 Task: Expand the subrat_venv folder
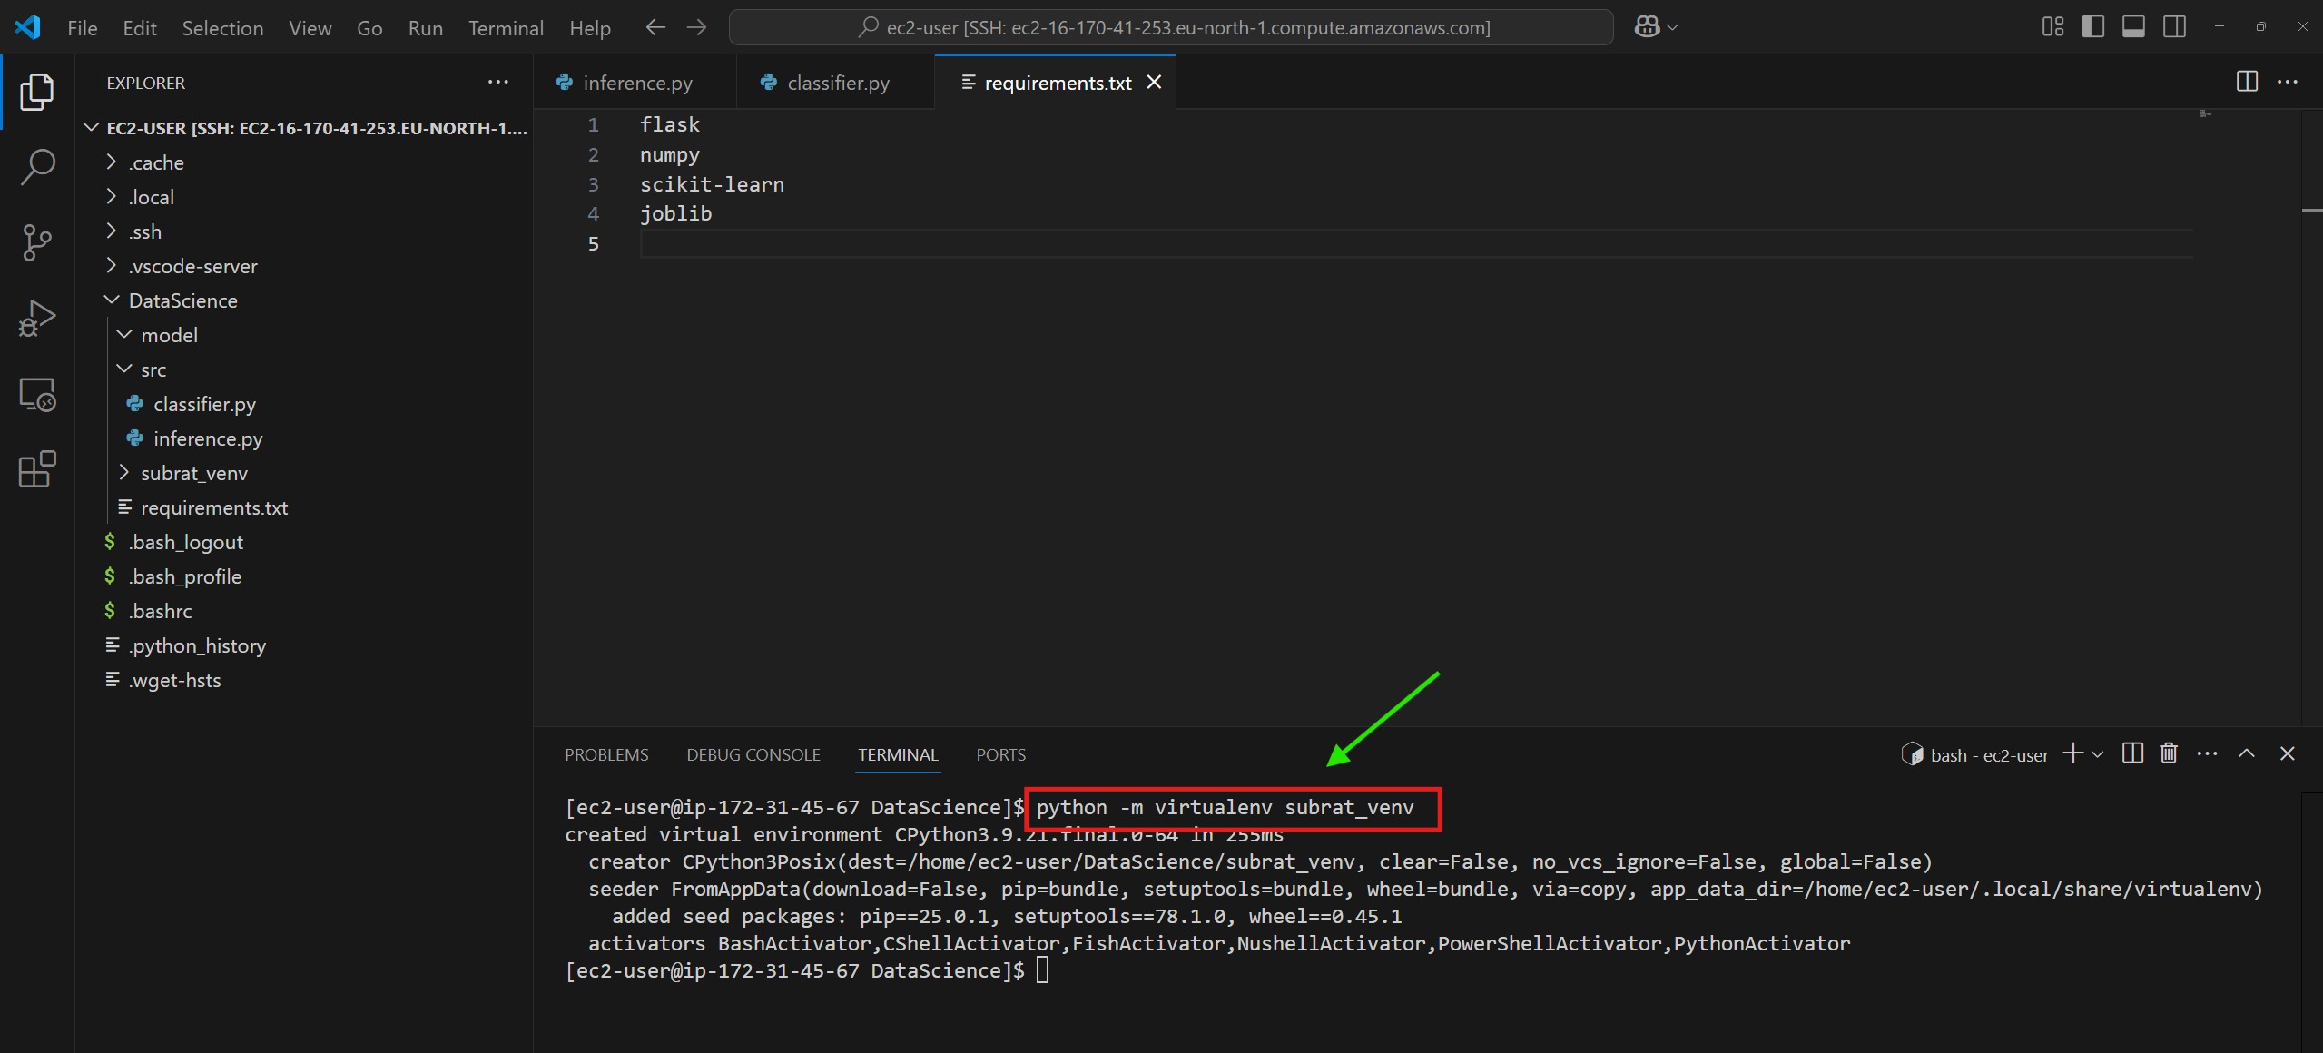[193, 473]
